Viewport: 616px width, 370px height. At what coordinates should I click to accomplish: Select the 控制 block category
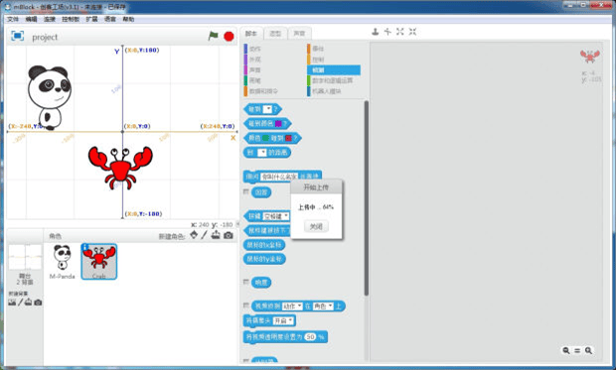click(318, 60)
